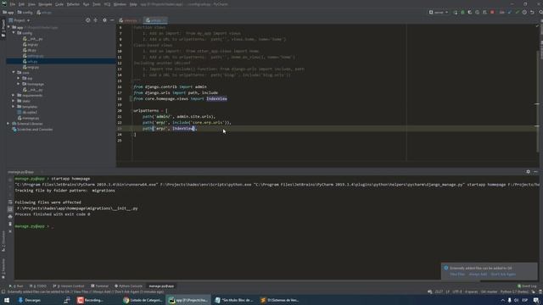Open the Navigate menu
543x305 pixels.
tap(45, 4)
